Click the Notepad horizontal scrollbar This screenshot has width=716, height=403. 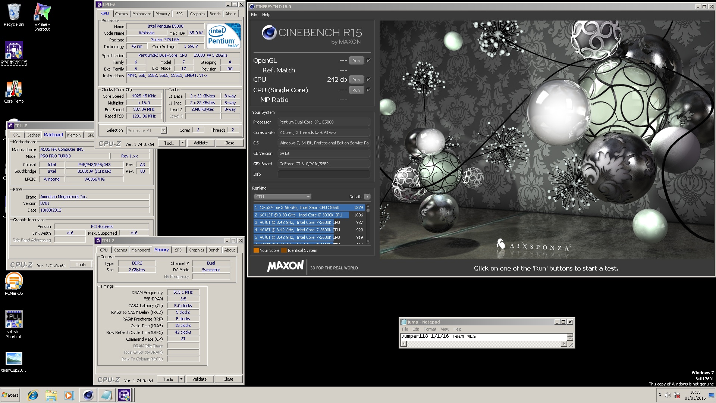pos(484,344)
